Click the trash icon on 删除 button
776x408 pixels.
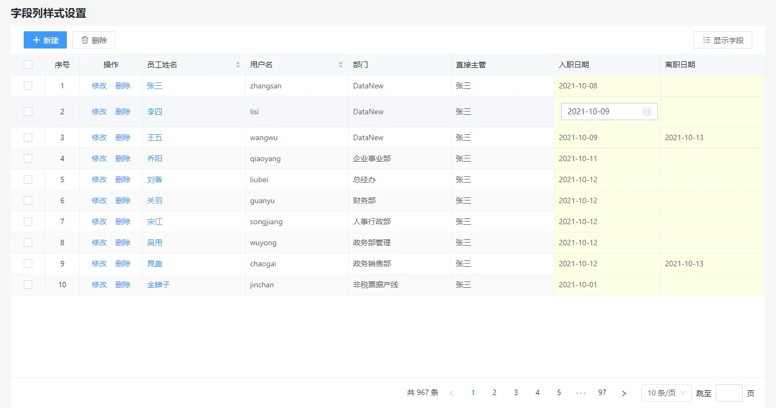coord(85,40)
